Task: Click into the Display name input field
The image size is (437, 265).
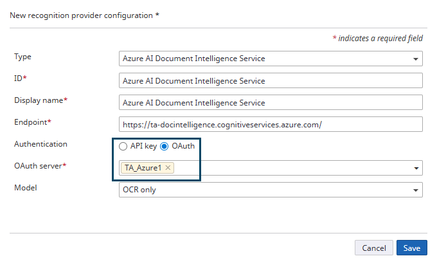Action: [271, 102]
